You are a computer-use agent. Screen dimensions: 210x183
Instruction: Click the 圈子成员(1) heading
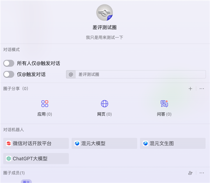pos(14,173)
